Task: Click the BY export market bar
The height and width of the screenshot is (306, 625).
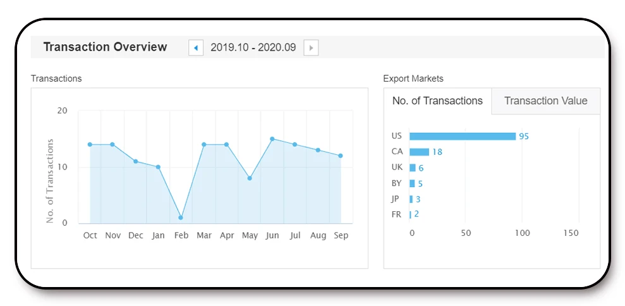Action: pyautogui.click(x=412, y=183)
